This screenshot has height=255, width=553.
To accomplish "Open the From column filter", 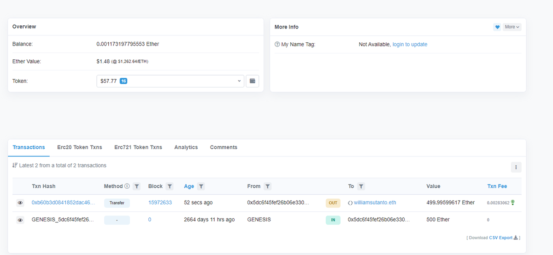I will (x=268, y=186).
